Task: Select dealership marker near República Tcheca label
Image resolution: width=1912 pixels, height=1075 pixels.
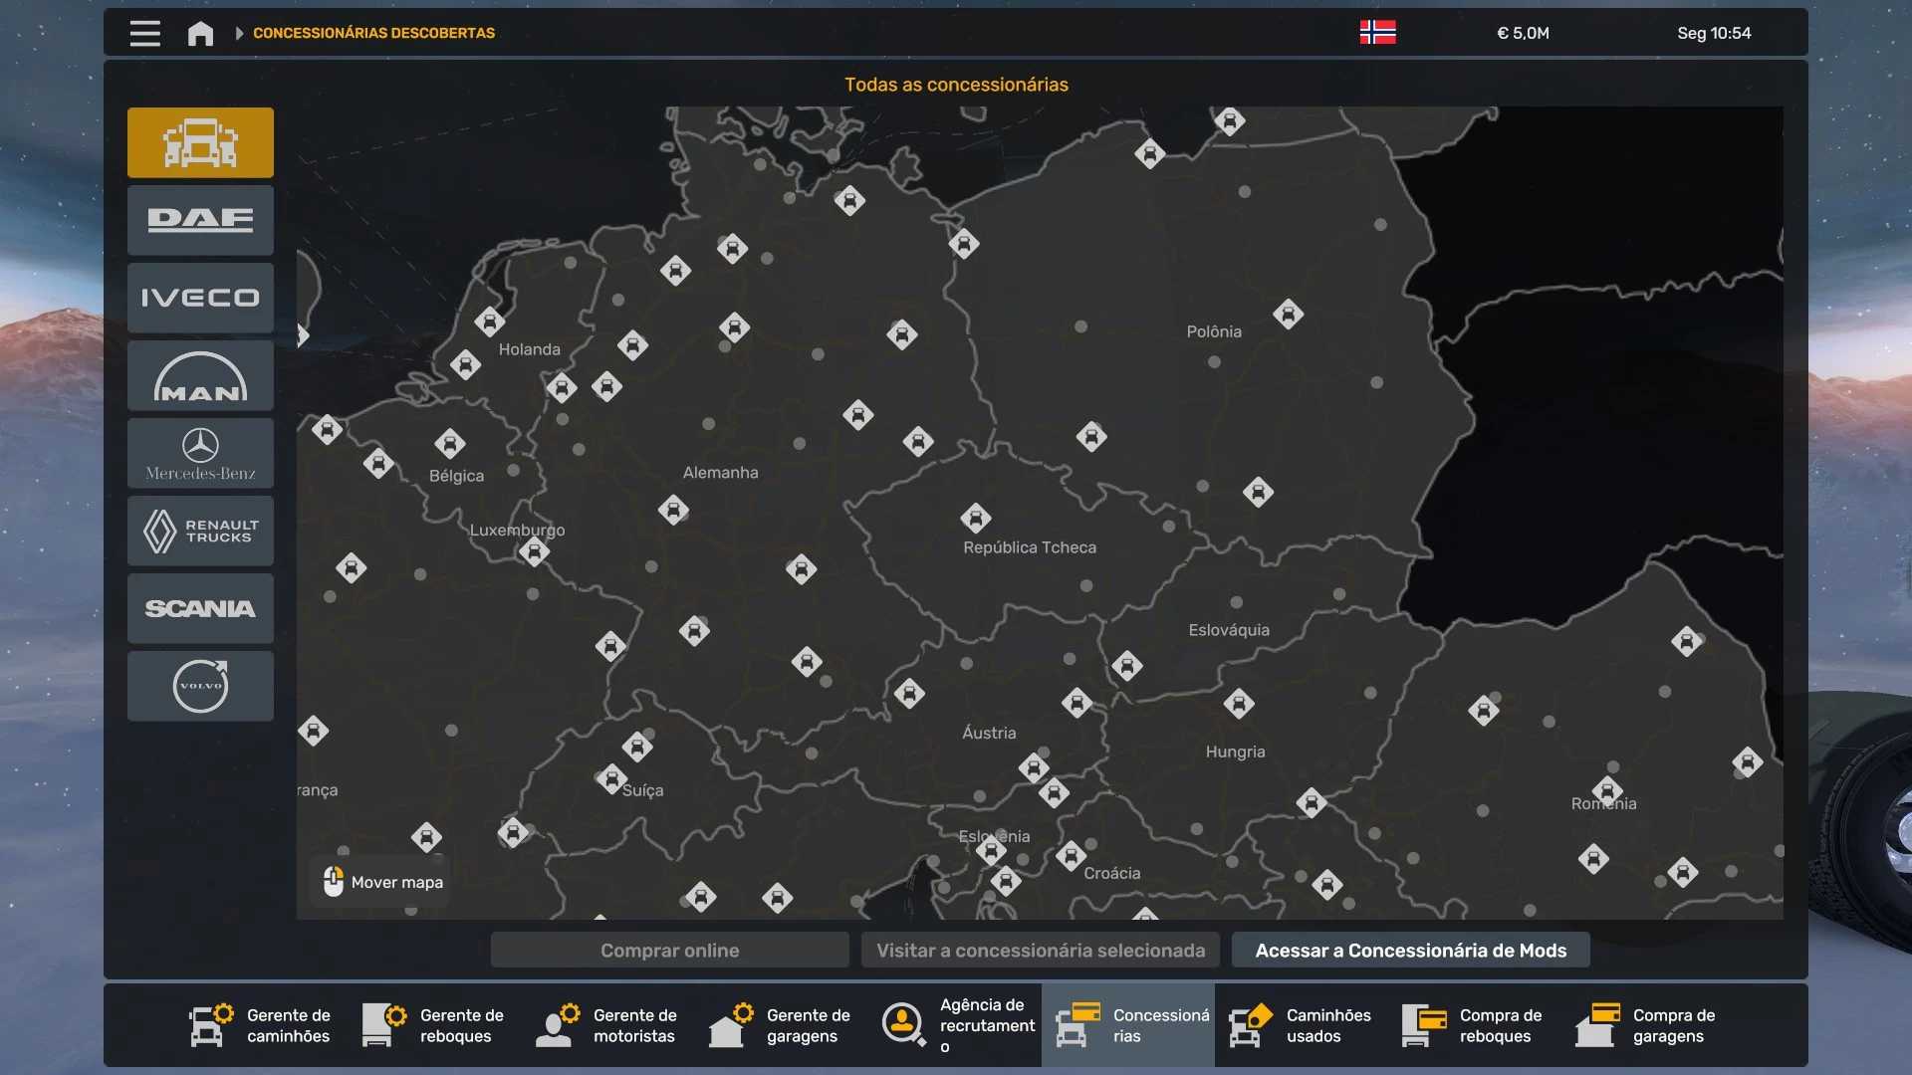Action: pyautogui.click(x=975, y=519)
